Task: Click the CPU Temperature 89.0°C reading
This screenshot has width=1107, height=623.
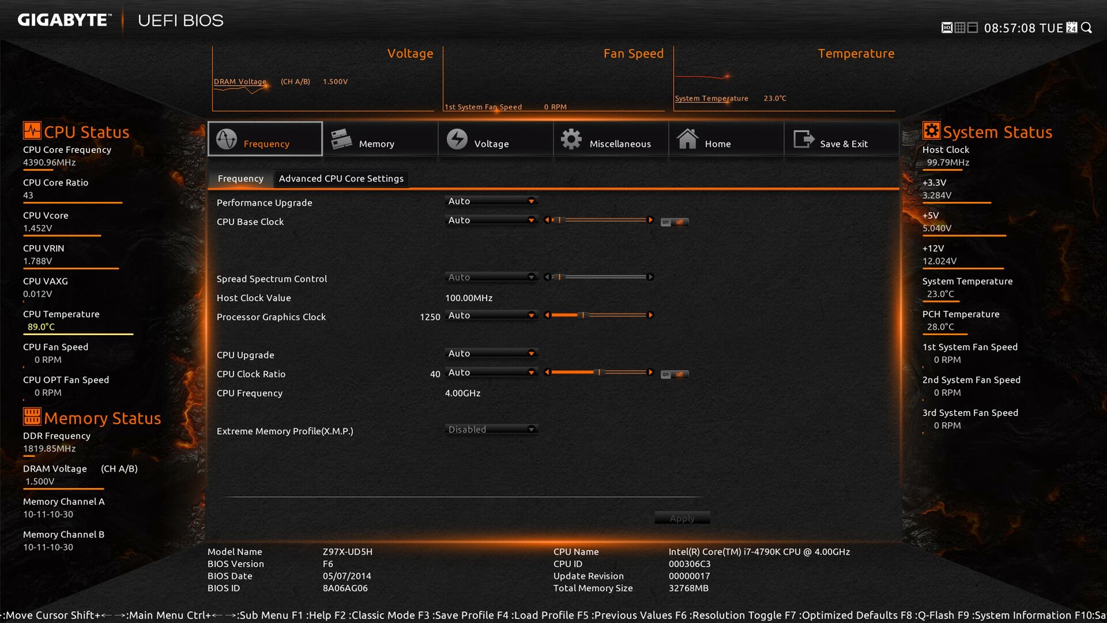Action: 41,327
